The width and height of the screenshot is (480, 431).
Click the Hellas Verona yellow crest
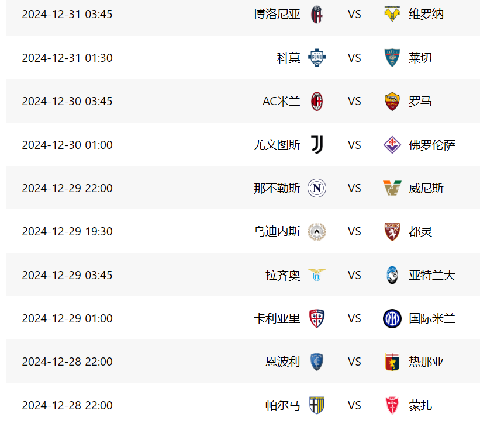[x=392, y=14]
